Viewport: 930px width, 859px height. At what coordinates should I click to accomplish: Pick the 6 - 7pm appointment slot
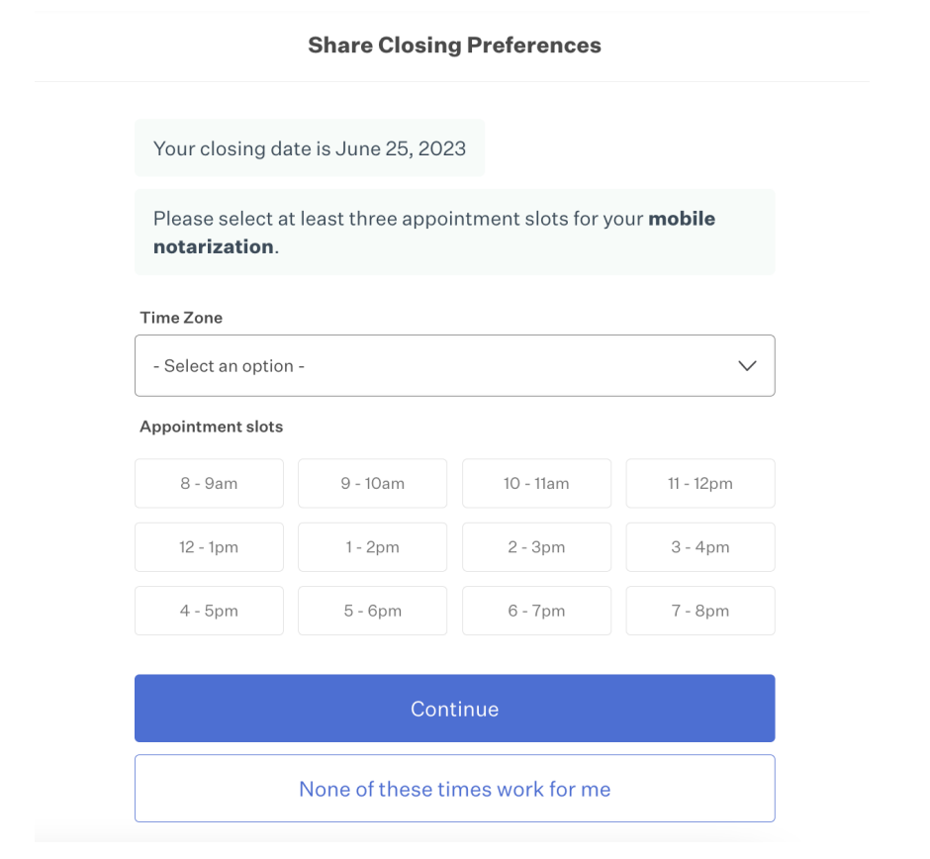(x=536, y=611)
